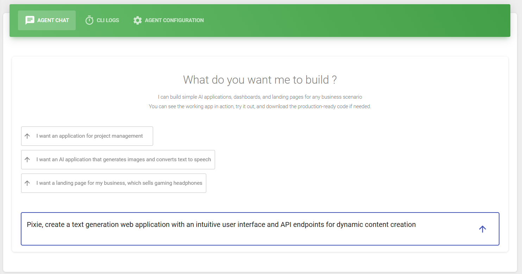The width and height of the screenshot is (522, 274).
Task: Choose "I want an application for project management"
Action: [89, 136]
